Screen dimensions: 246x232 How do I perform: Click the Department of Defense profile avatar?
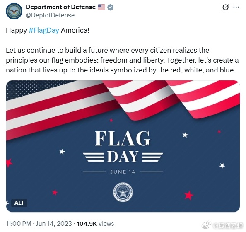tap(14, 11)
